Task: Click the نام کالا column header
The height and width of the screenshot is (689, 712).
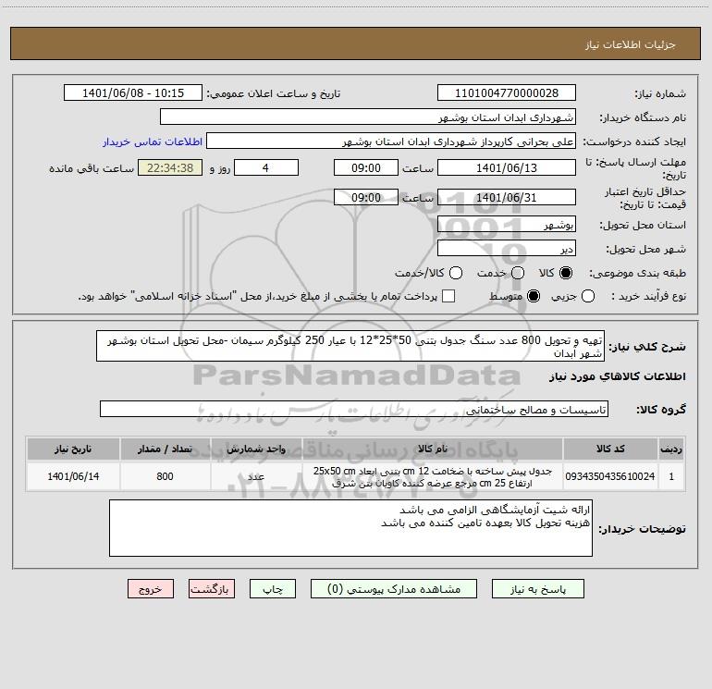Action: [433, 449]
